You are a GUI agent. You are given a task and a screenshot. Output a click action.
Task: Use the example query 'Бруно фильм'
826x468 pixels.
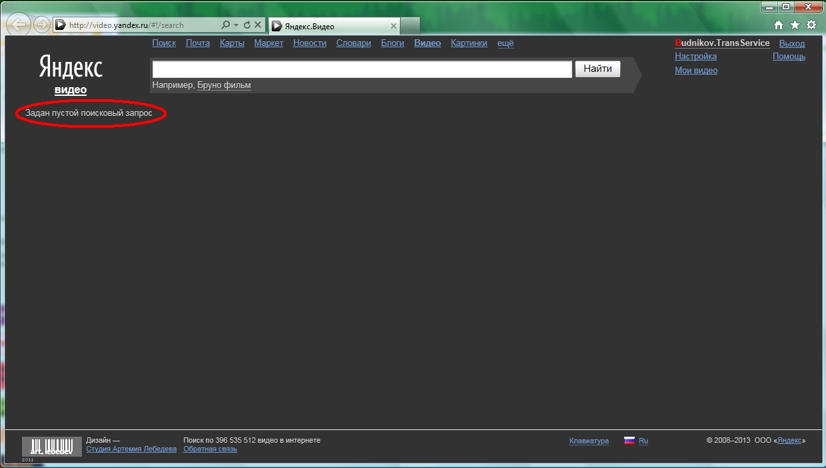coord(224,85)
